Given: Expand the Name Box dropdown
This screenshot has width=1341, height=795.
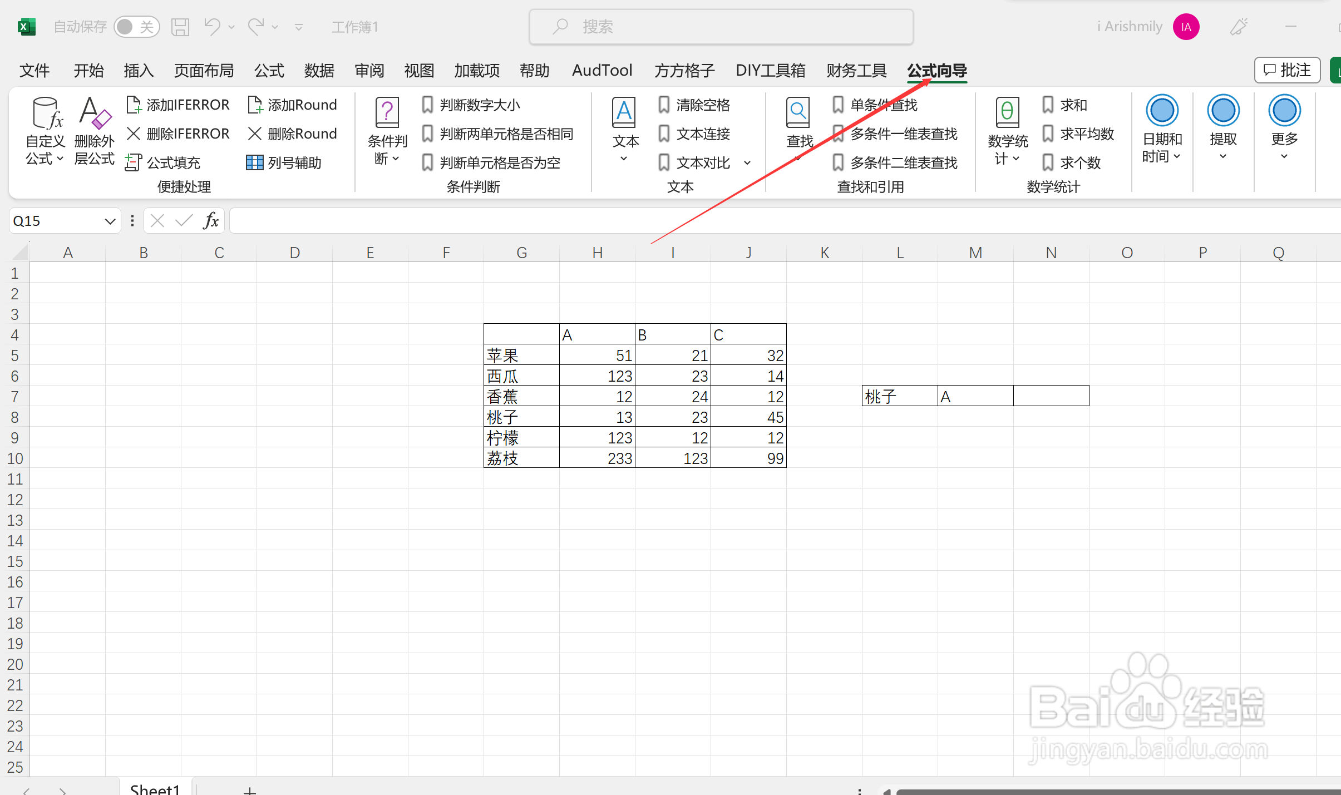Looking at the screenshot, I should click(x=110, y=221).
